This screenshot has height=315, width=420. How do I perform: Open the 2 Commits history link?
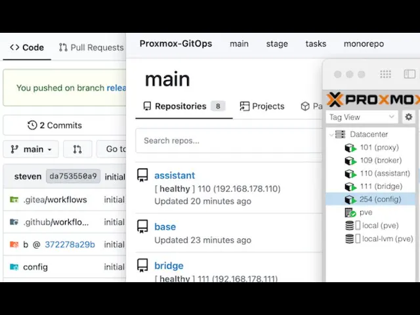[x=54, y=125]
